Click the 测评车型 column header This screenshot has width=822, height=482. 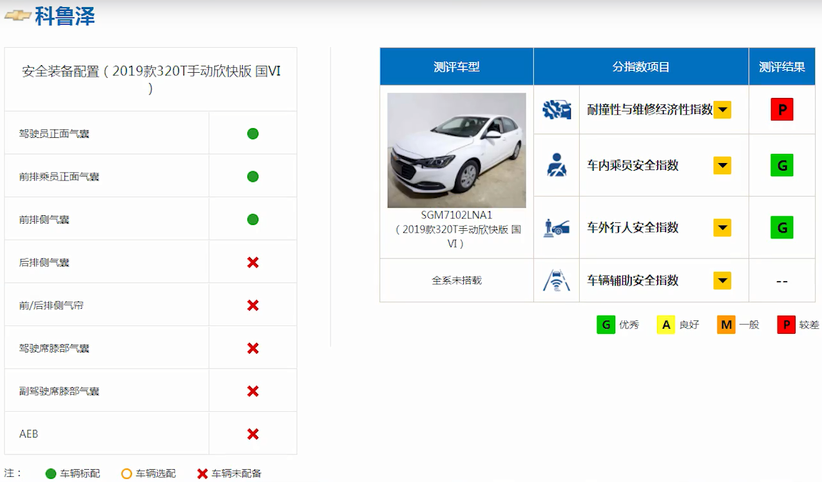coord(456,67)
